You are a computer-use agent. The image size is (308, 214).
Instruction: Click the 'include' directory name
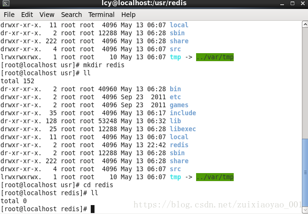[x=182, y=113]
